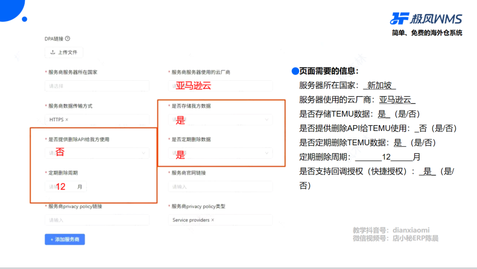Screen dimensions: 477x269
Task: Expand the 是否存储我方数据 dropdown arrow
Action: (266, 119)
